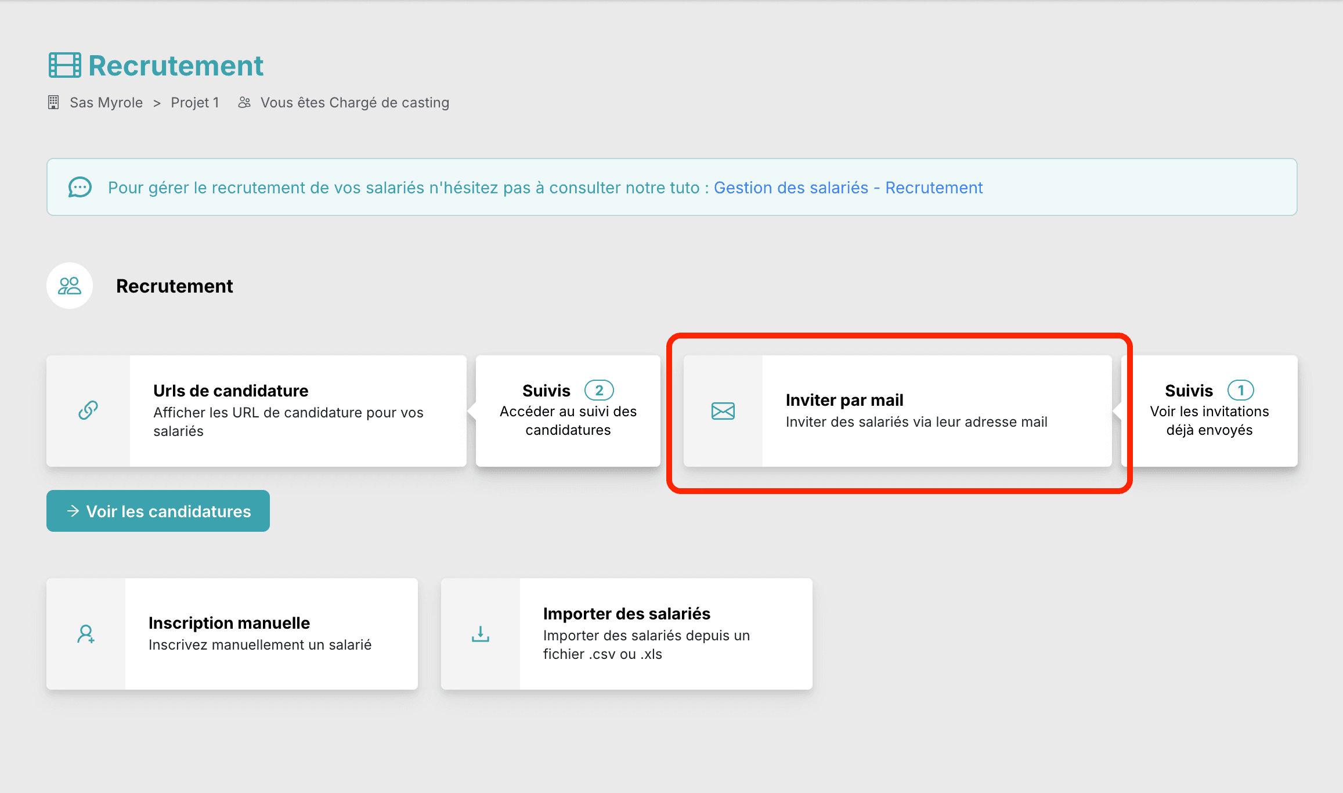Viewport: 1343px width, 793px height.
Task: Open the Inviter par mail card title
Action: click(x=844, y=400)
